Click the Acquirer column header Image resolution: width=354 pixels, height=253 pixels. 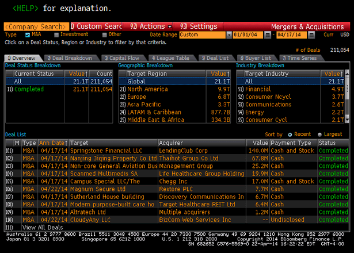[x=202, y=143]
